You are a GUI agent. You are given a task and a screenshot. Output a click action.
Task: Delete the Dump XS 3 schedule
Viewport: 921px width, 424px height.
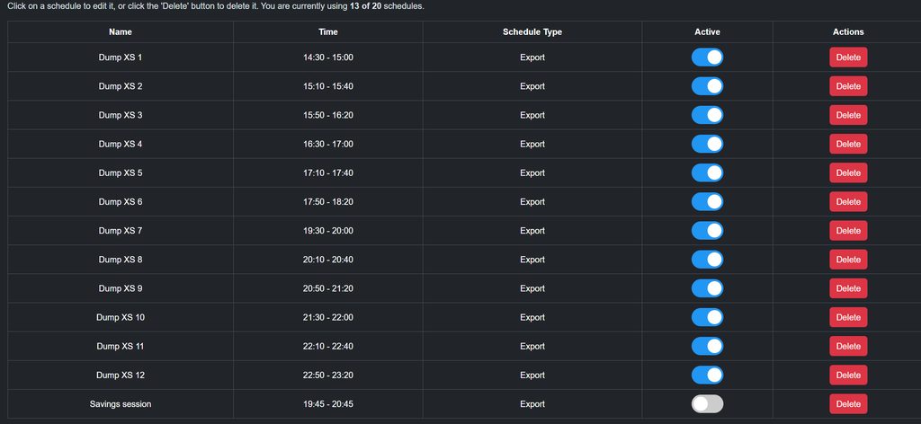(x=847, y=115)
